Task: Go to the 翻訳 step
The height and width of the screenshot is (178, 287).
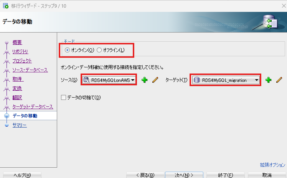Action: 17,98
